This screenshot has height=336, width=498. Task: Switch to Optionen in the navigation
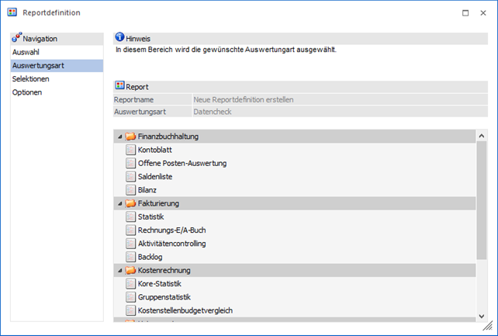(x=27, y=92)
